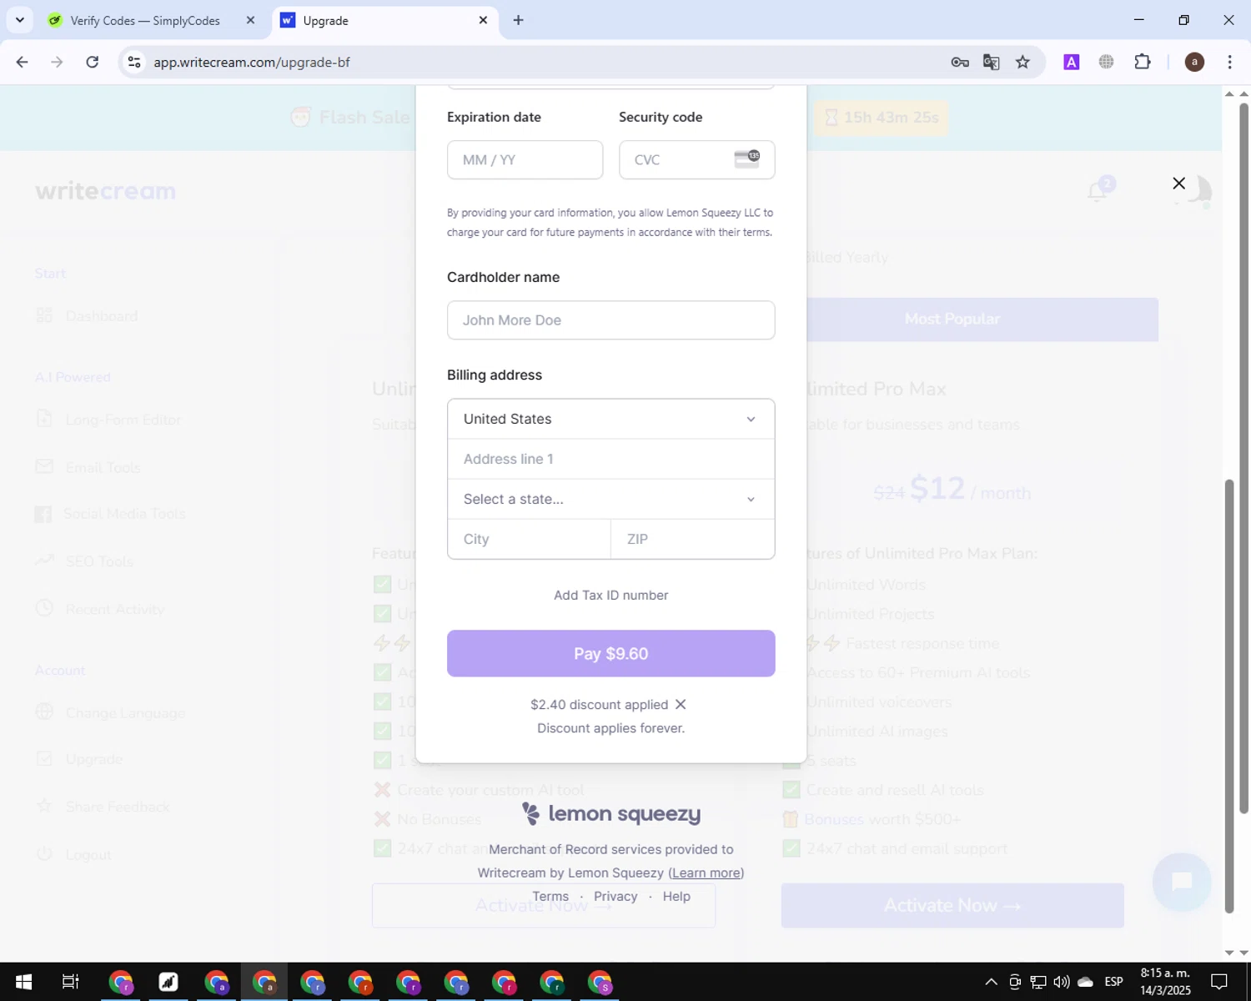The image size is (1251, 1001).
Task: Open the purple A extension
Action: point(1072,62)
